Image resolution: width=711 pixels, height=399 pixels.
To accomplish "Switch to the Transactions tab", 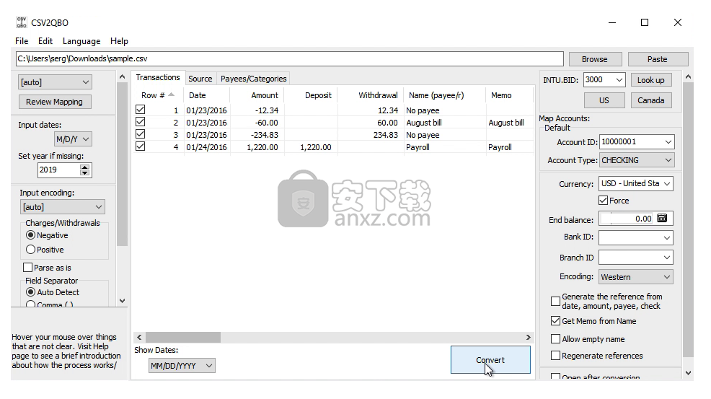I will [x=158, y=78].
